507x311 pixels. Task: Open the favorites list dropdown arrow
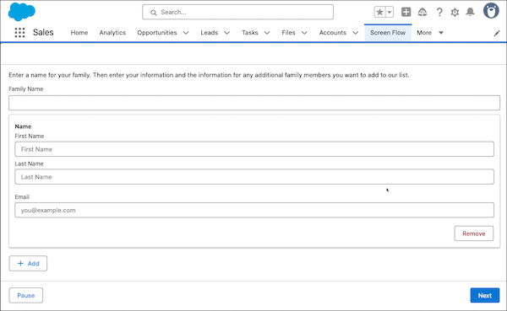[390, 13]
